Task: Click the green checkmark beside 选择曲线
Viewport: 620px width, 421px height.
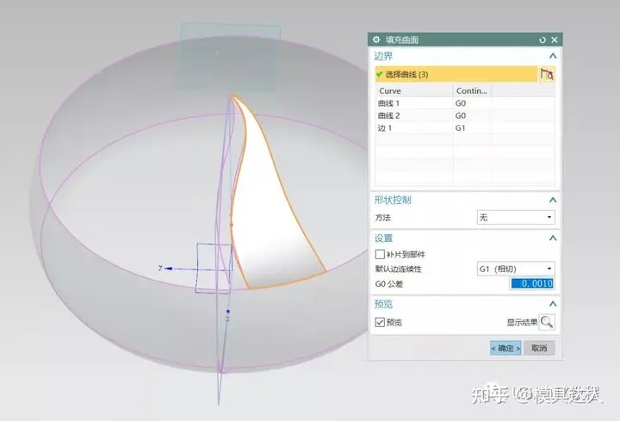Action: pyautogui.click(x=379, y=74)
